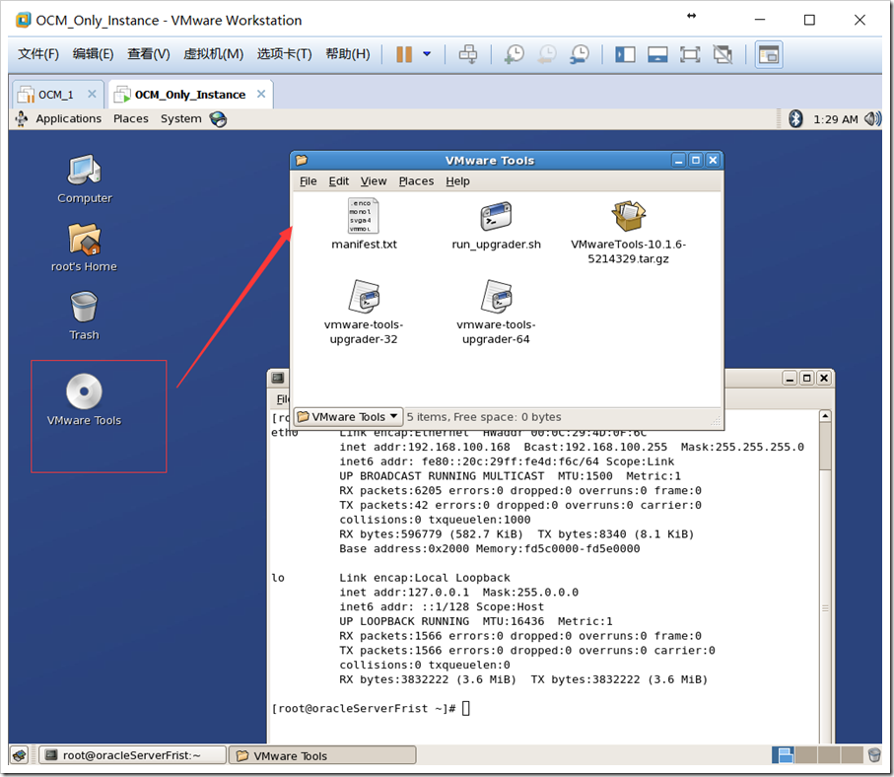Show or hide the library sidebar
Screen dimensions: 894x777
pos(625,55)
